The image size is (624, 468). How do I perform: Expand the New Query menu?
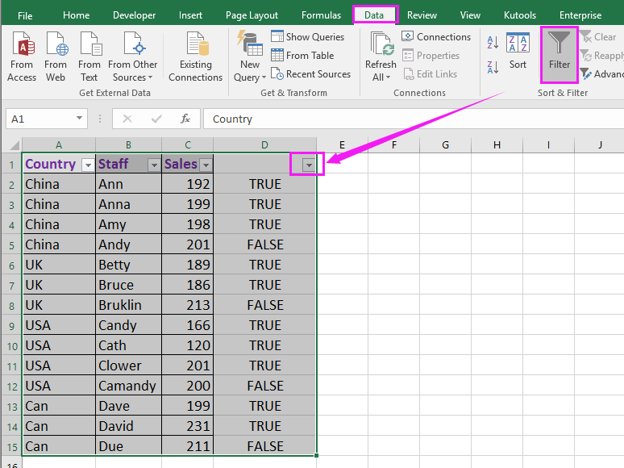pos(250,71)
